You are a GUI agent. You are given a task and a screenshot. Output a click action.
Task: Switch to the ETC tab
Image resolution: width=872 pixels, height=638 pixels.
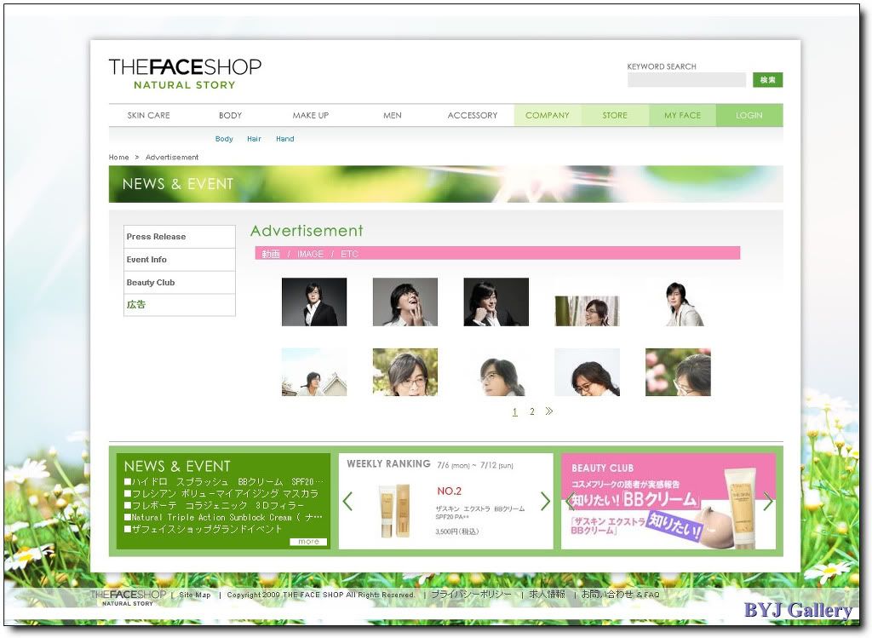click(x=349, y=254)
